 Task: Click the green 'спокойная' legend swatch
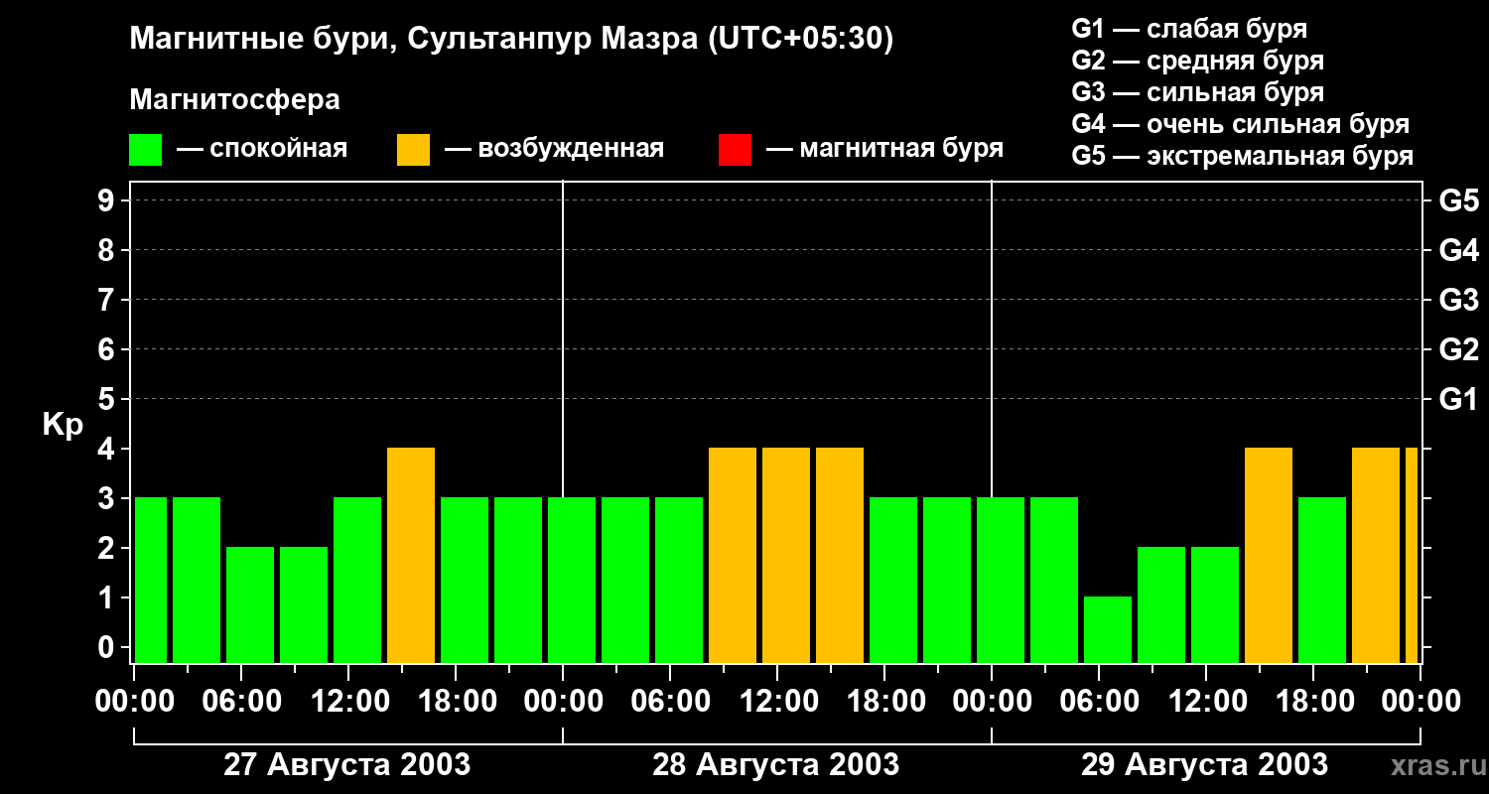click(x=145, y=150)
